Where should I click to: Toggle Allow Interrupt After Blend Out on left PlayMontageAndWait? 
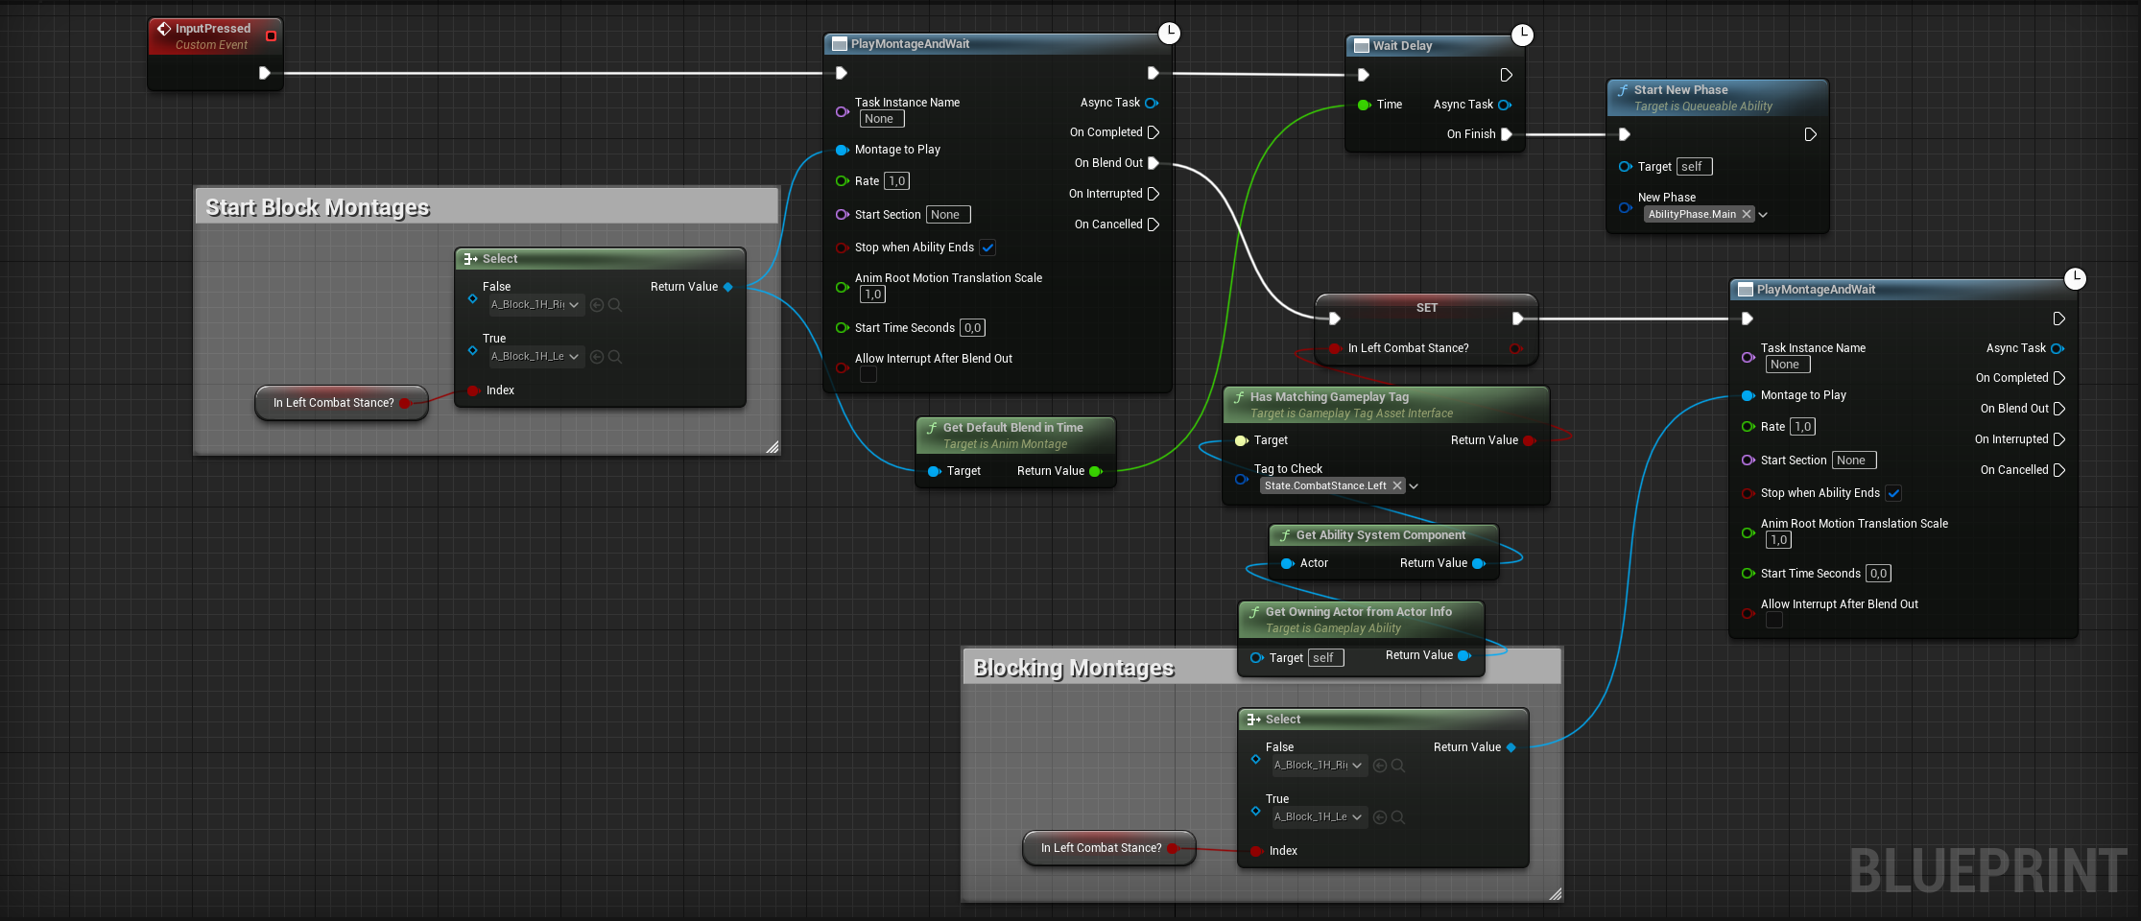coord(868,375)
